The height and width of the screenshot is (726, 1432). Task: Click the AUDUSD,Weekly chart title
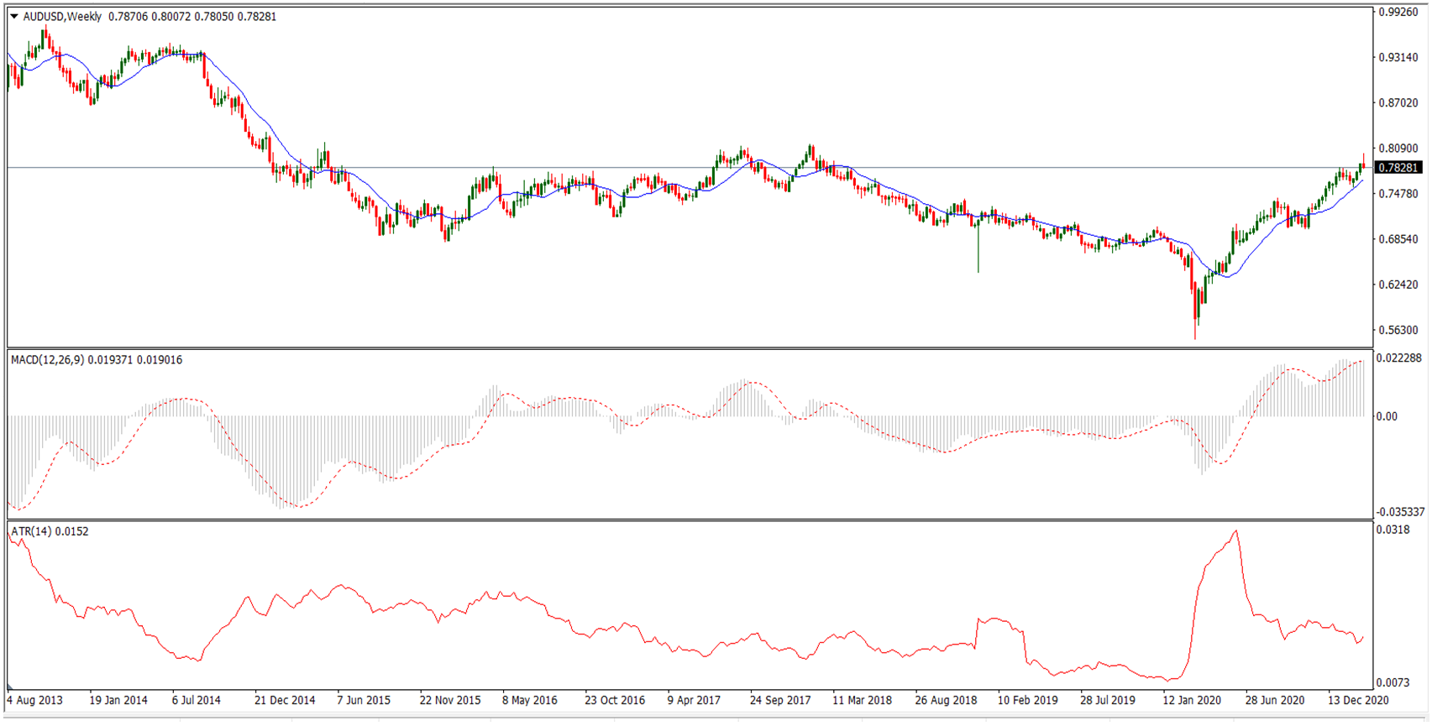(63, 17)
